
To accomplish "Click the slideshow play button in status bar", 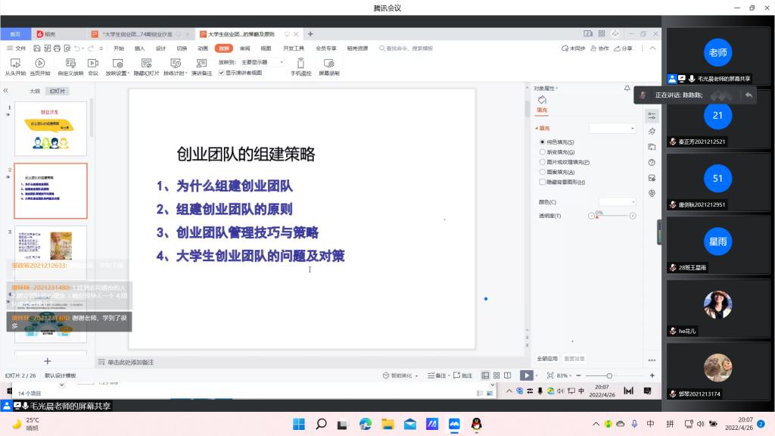I will pyautogui.click(x=526, y=375).
